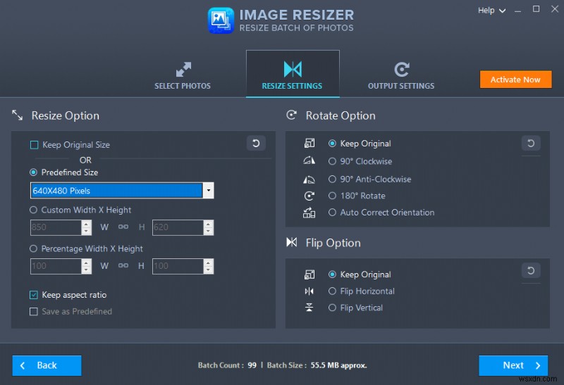The image size is (564, 385).
Task: Reset the Flip Option settings
Action: click(x=531, y=270)
